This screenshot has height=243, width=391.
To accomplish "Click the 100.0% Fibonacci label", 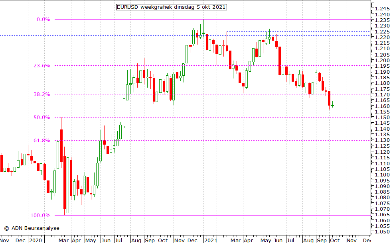I will coord(40,216).
